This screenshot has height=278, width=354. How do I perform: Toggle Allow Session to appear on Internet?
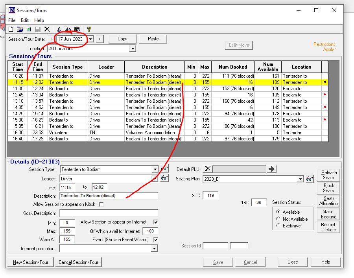click(x=155, y=222)
